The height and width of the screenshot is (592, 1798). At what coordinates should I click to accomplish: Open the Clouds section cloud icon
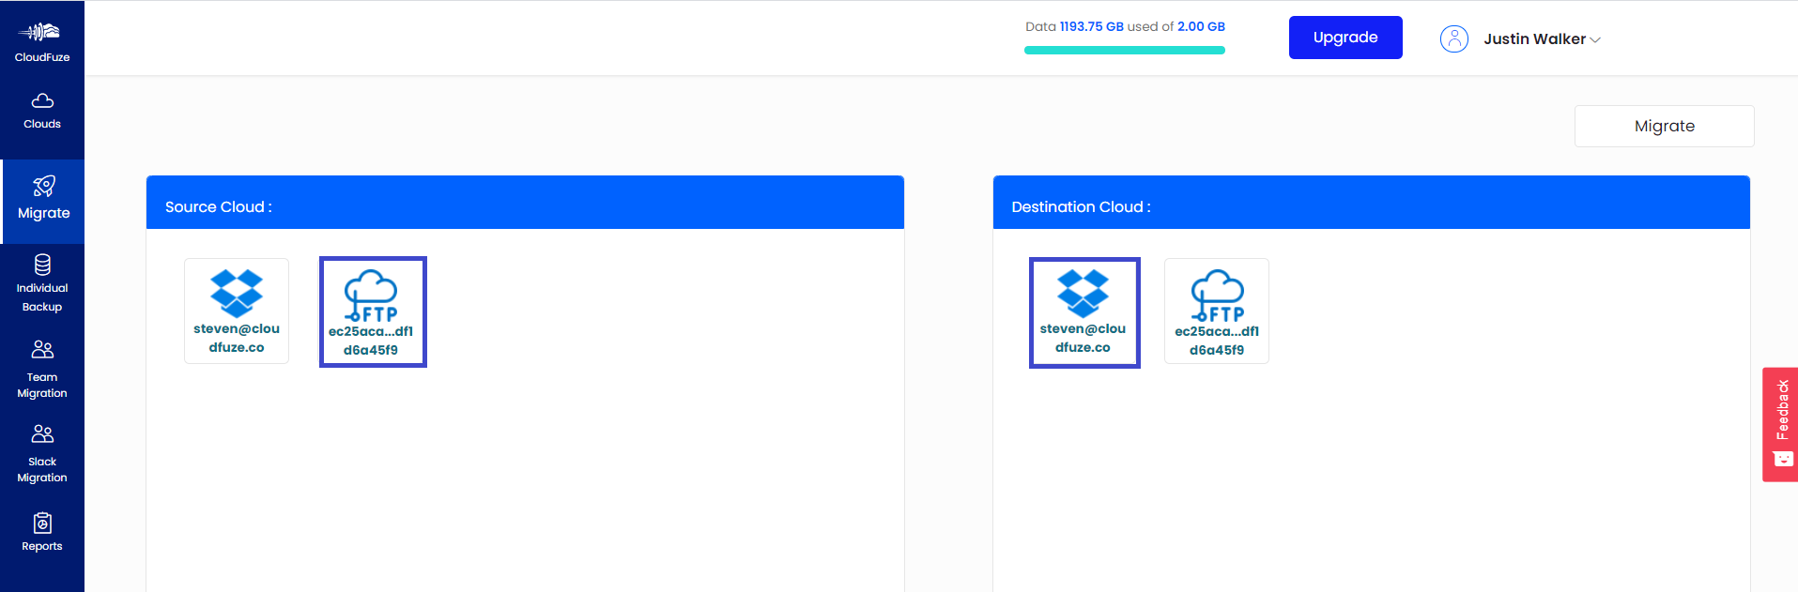[42, 100]
